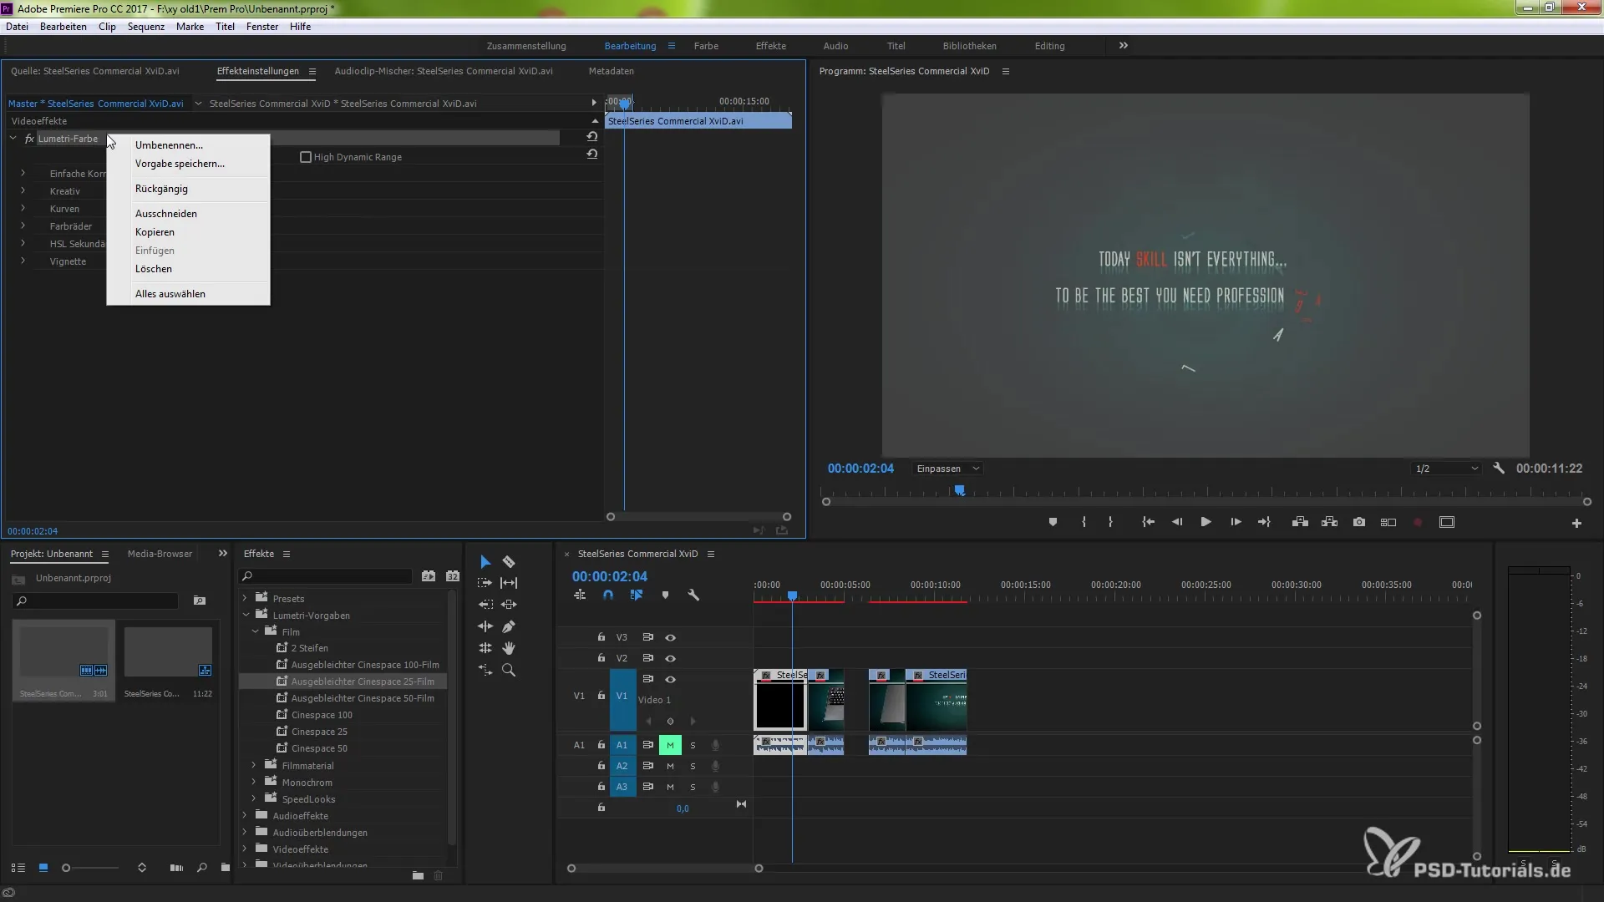This screenshot has height=902, width=1604.
Task: Click program monitor timecode 00:00:02:04
Action: pyautogui.click(x=860, y=469)
